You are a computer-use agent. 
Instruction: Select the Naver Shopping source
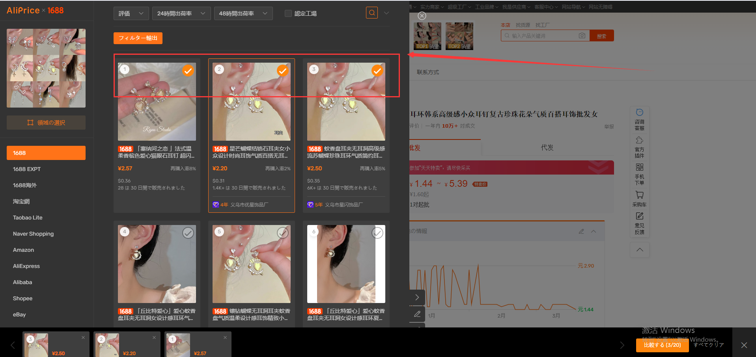[33, 234]
